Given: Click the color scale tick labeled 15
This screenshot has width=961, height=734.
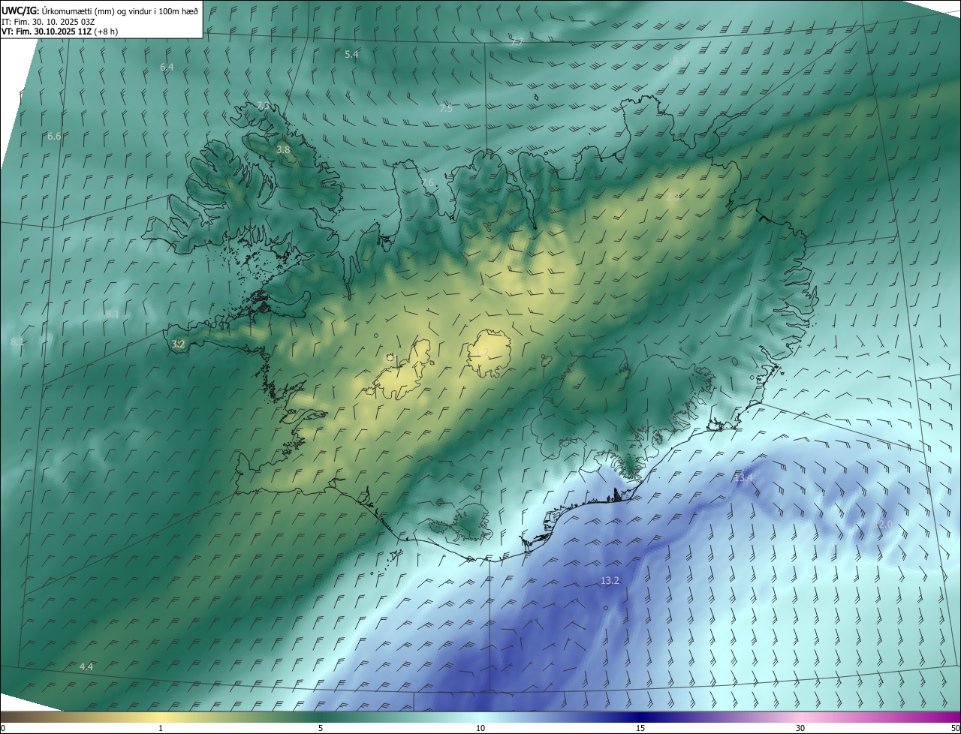Looking at the screenshot, I should click(640, 728).
